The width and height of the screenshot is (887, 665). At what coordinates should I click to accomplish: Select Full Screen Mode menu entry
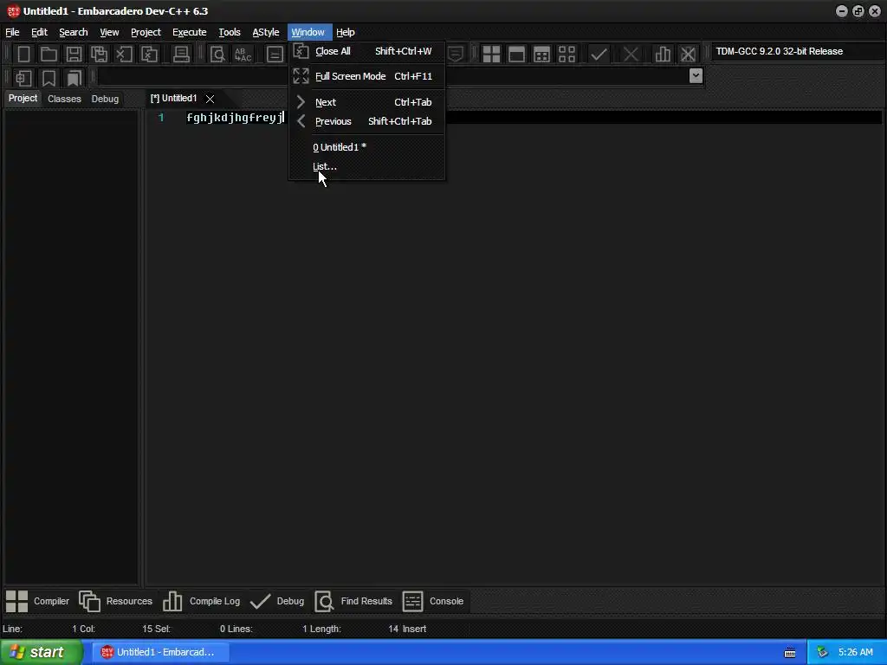pos(366,76)
